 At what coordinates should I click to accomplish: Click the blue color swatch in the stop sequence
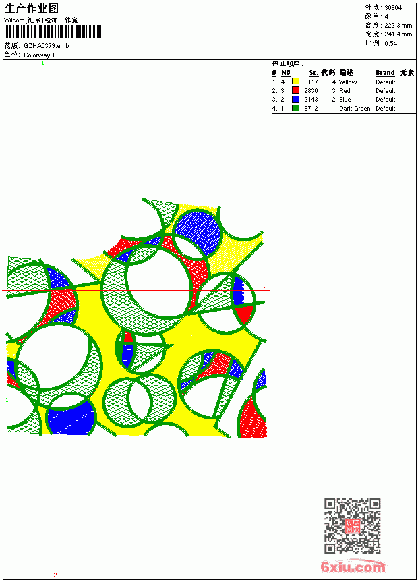pos(295,99)
